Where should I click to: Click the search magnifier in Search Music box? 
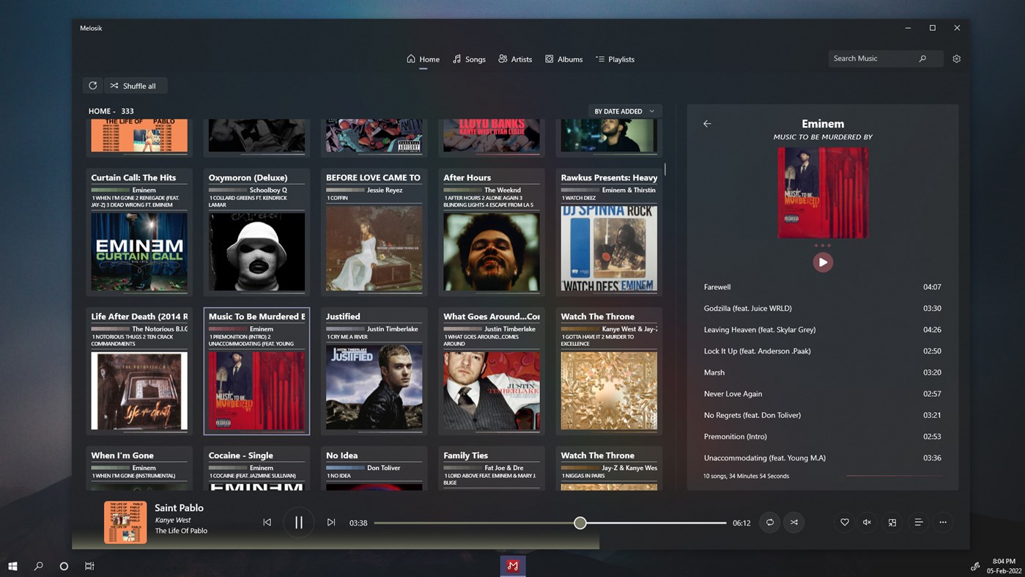tap(922, 58)
